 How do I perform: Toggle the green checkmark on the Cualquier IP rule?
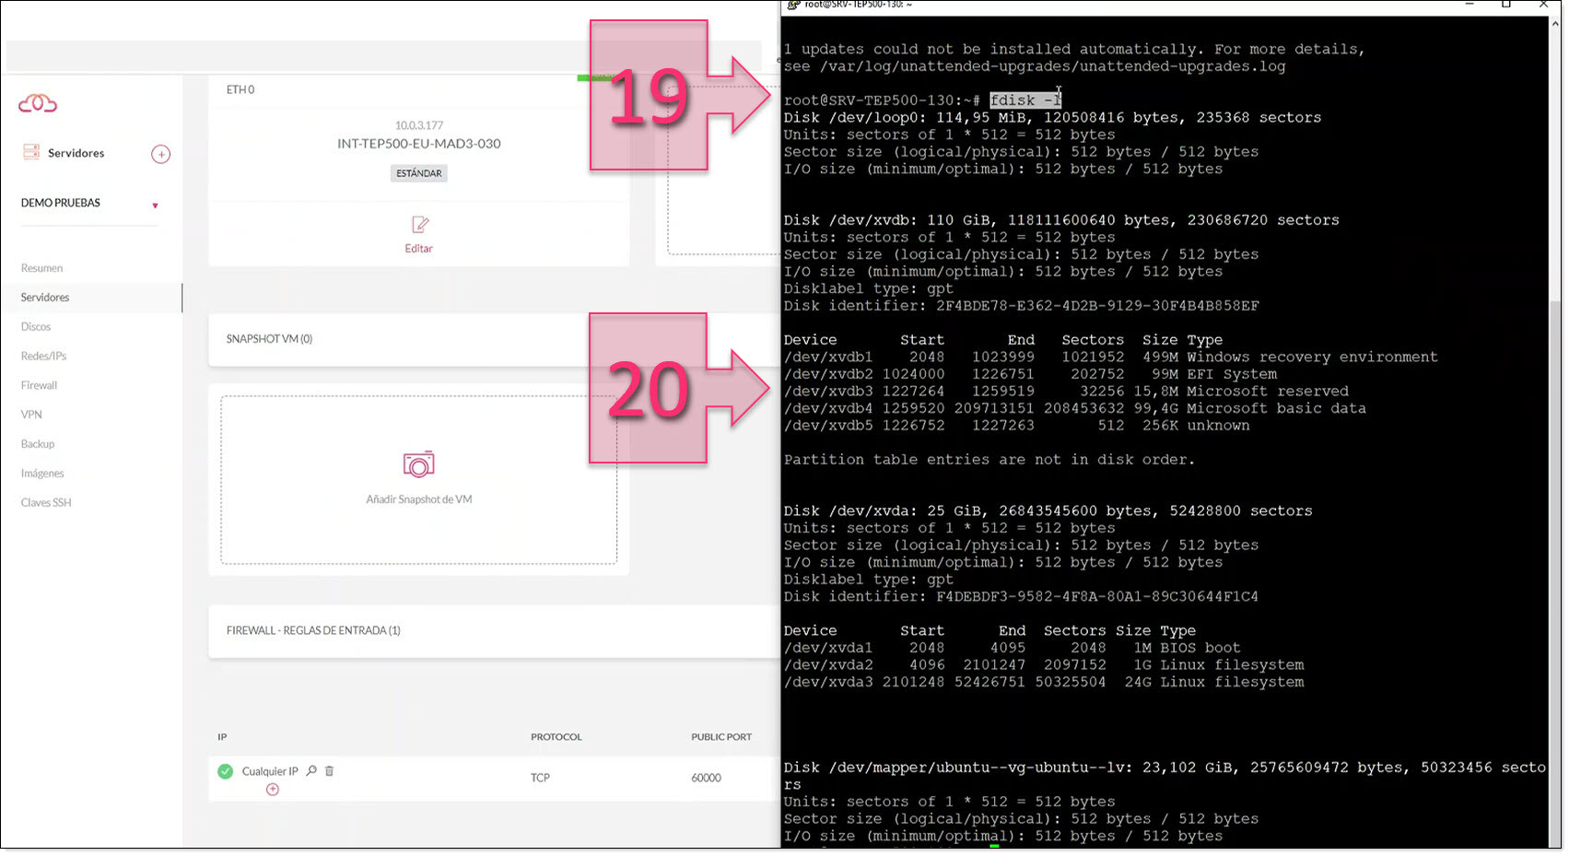[225, 771]
